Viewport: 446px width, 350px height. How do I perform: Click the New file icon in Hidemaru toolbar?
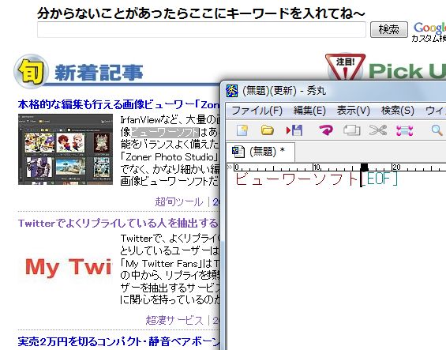point(242,130)
